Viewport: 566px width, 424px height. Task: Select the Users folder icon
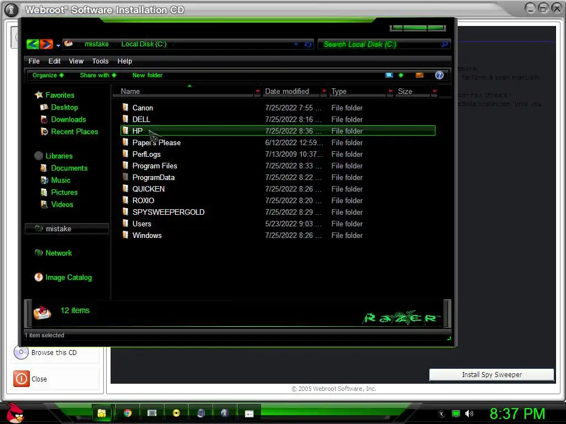point(125,223)
